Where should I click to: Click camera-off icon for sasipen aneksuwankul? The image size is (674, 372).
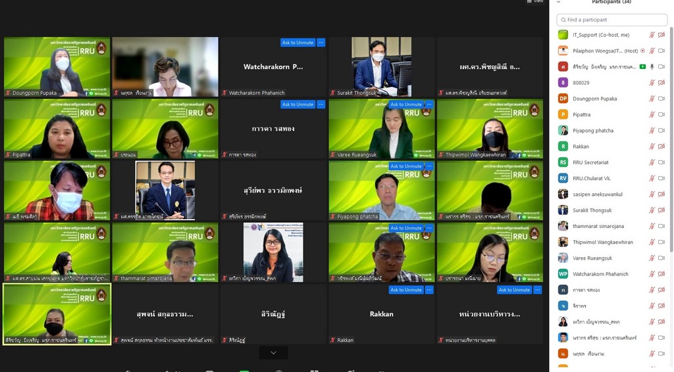point(661,194)
